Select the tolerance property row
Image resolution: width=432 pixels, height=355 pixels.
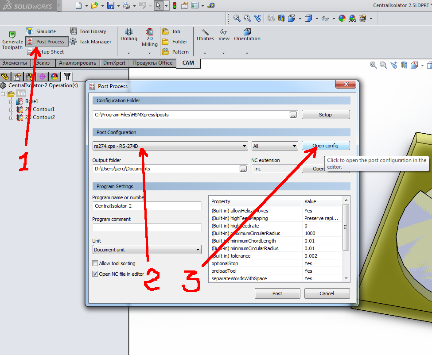(x=276, y=256)
